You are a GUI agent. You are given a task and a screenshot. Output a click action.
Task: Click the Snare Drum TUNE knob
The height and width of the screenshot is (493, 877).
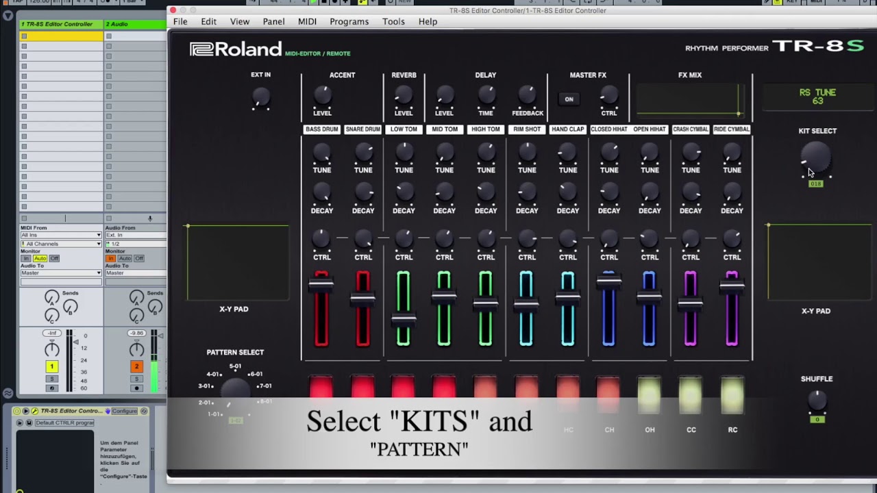click(363, 153)
